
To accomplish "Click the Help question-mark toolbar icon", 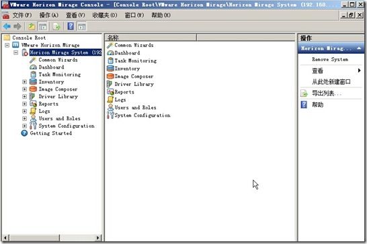I will [71, 26].
